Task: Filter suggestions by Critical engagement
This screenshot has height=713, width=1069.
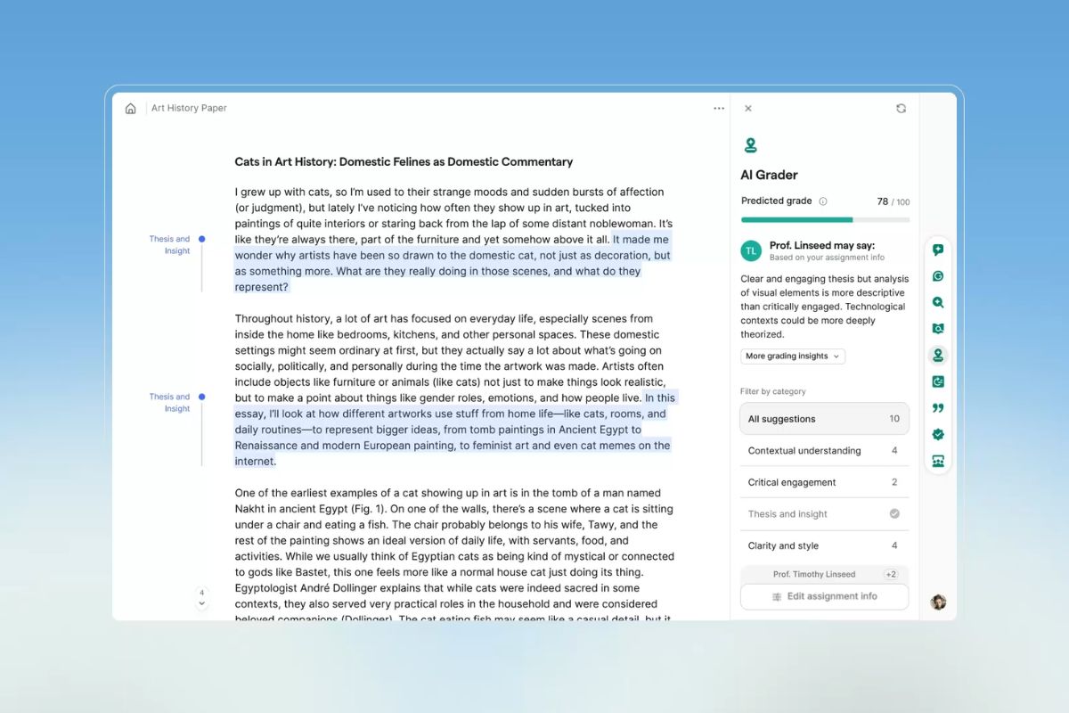Action: point(824,482)
